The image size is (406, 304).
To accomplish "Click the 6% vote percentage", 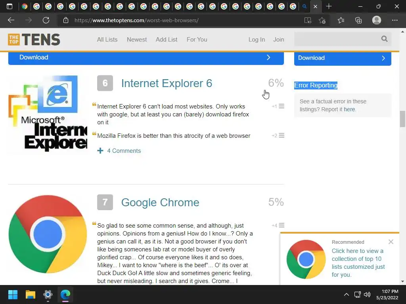I will coord(276,83).
